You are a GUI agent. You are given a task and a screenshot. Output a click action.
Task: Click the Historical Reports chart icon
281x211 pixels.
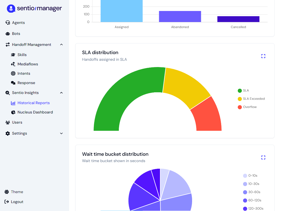click(13, 103)
